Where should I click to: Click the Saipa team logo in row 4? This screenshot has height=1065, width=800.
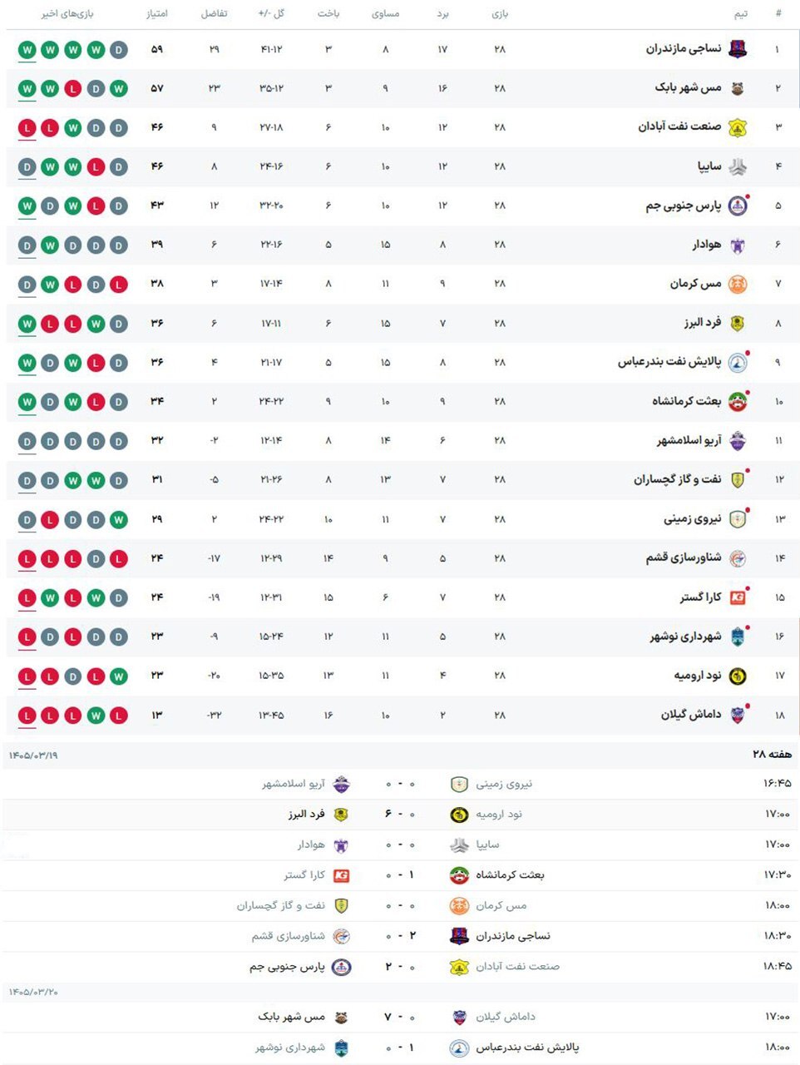[737, 166]
